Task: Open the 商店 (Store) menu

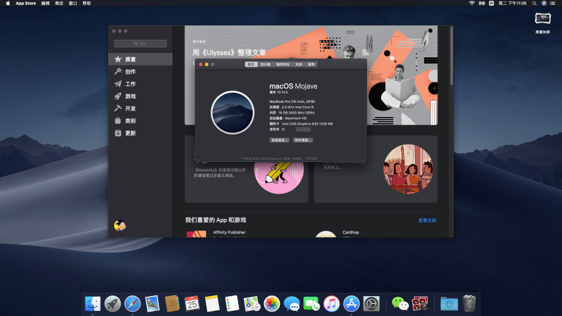Action: (59, 4)
